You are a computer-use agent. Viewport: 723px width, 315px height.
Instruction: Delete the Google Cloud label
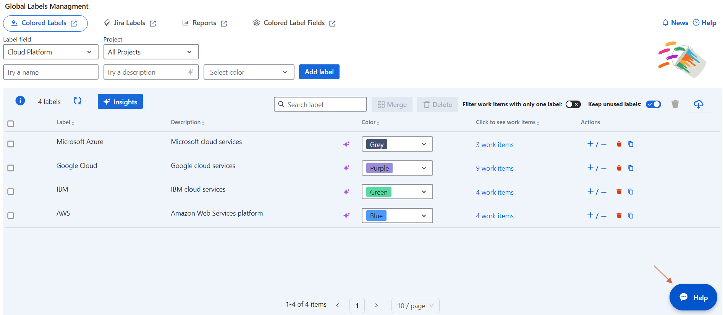[619, 168]
